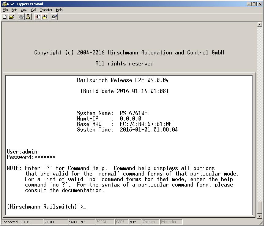
Task: Click the Receive file toolbar icon
Action: point(45,17)
